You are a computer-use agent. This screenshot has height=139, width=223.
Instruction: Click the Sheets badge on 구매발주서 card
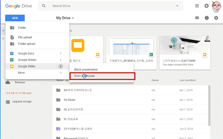[x=151, y=55]
